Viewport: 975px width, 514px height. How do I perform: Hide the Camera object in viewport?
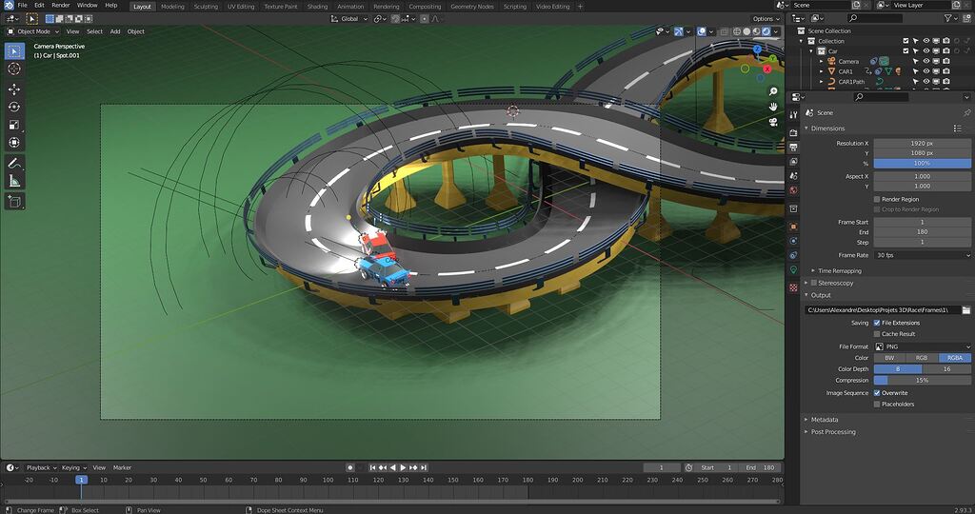tap(925, 61)
